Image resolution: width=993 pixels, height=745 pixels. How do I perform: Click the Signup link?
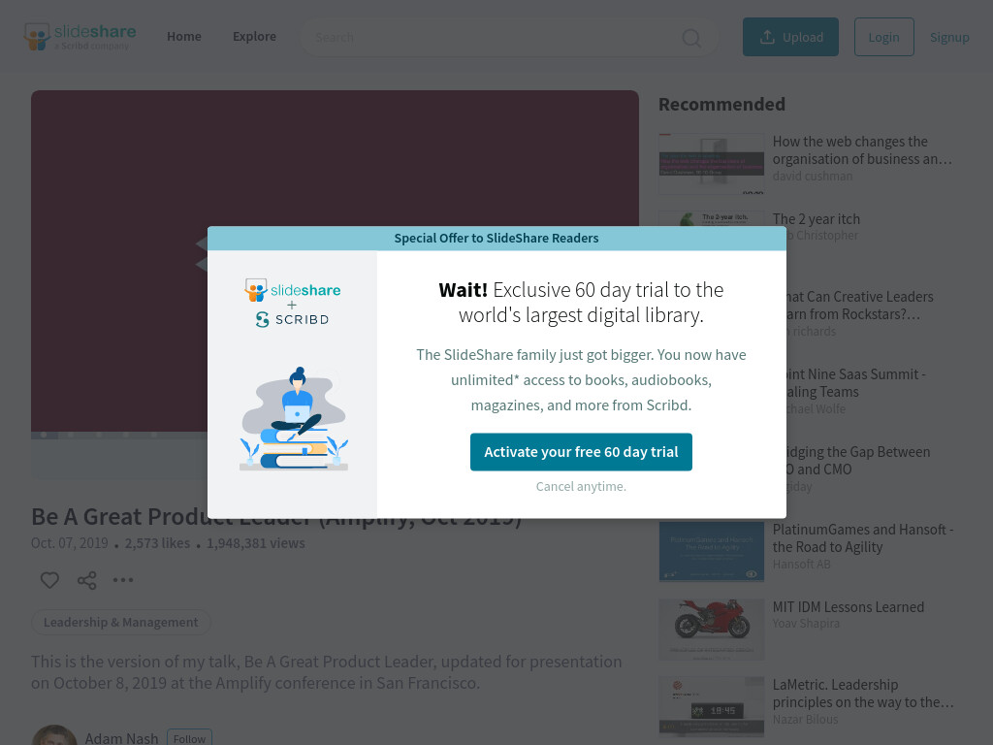[x=949, y=37]
